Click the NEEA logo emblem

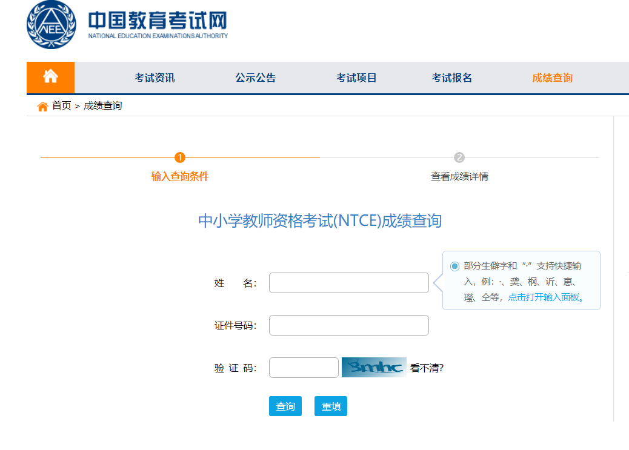[52, 25]
